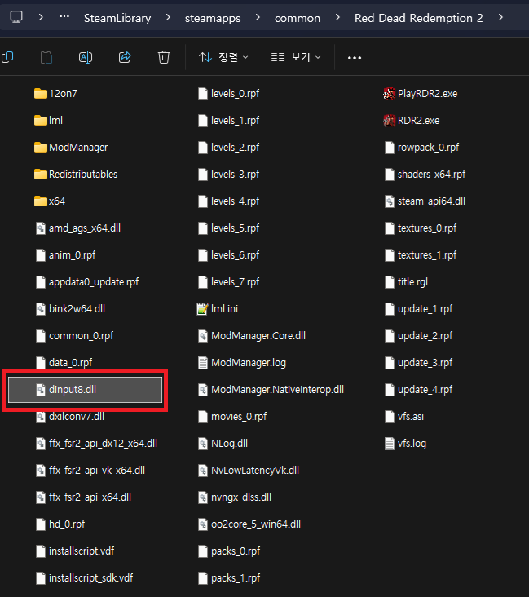Select installscript_sdk.vdf file
This screenshot has width=529, height=597.
coord(85,578)
